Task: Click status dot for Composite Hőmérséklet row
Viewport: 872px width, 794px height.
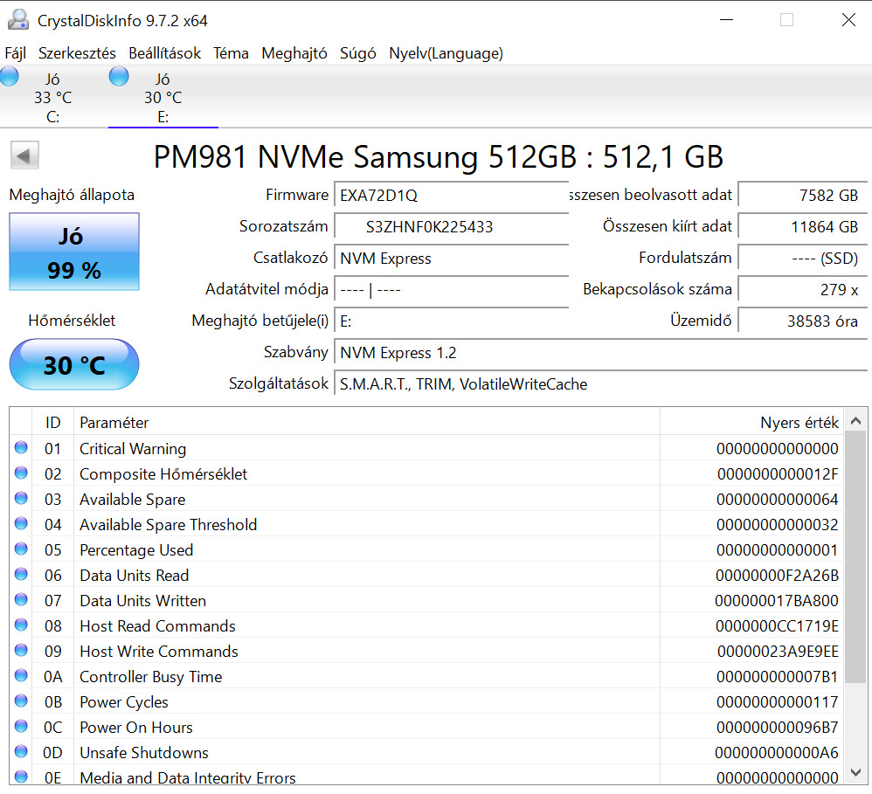Action: [x=21, y=473]
